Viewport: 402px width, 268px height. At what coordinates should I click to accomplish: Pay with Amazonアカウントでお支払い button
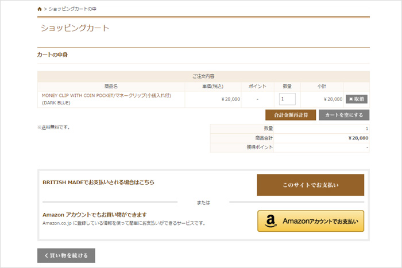[x=311, y=221]
